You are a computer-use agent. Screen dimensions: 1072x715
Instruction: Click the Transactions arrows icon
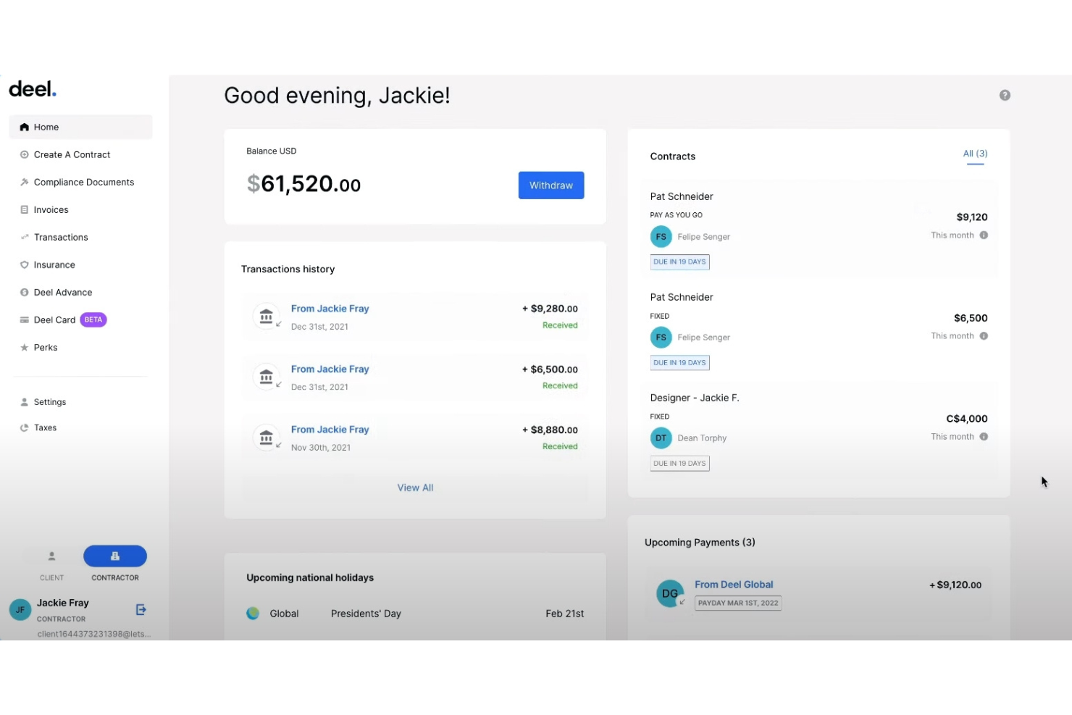[25, 237]
